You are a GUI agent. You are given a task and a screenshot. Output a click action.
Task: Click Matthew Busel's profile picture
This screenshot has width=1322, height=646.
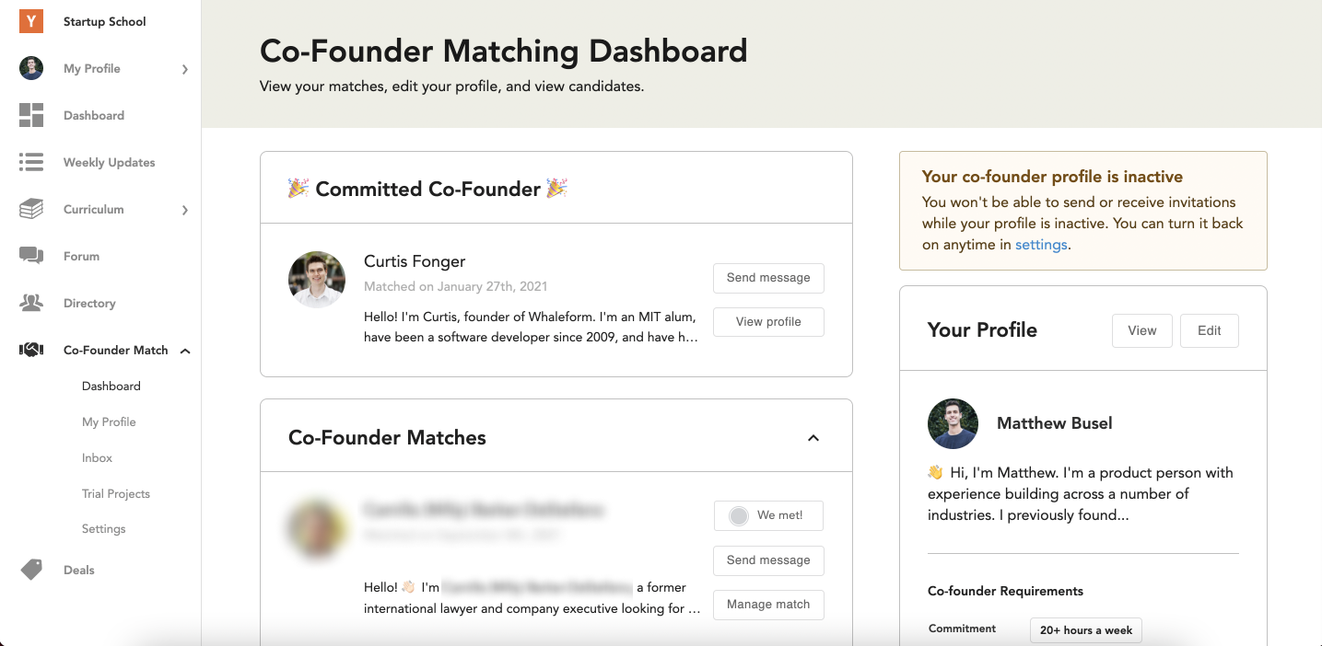tap(953, 423)
